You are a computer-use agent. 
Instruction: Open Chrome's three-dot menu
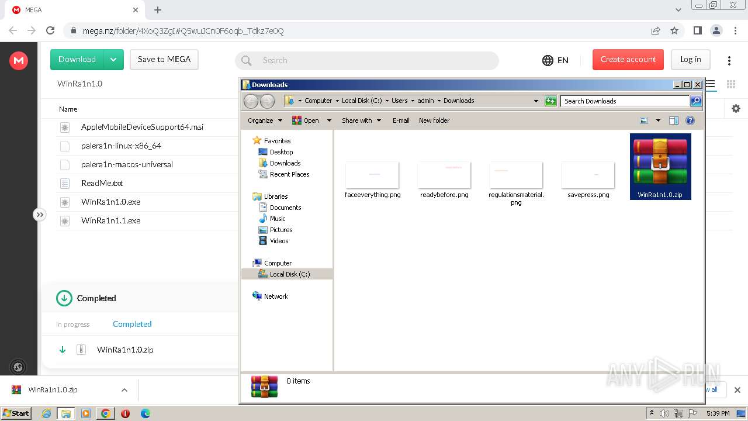click(x=735, y=30)
